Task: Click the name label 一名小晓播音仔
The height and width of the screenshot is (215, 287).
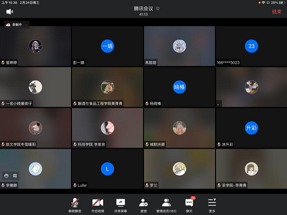Action: (x=19, y=103)
